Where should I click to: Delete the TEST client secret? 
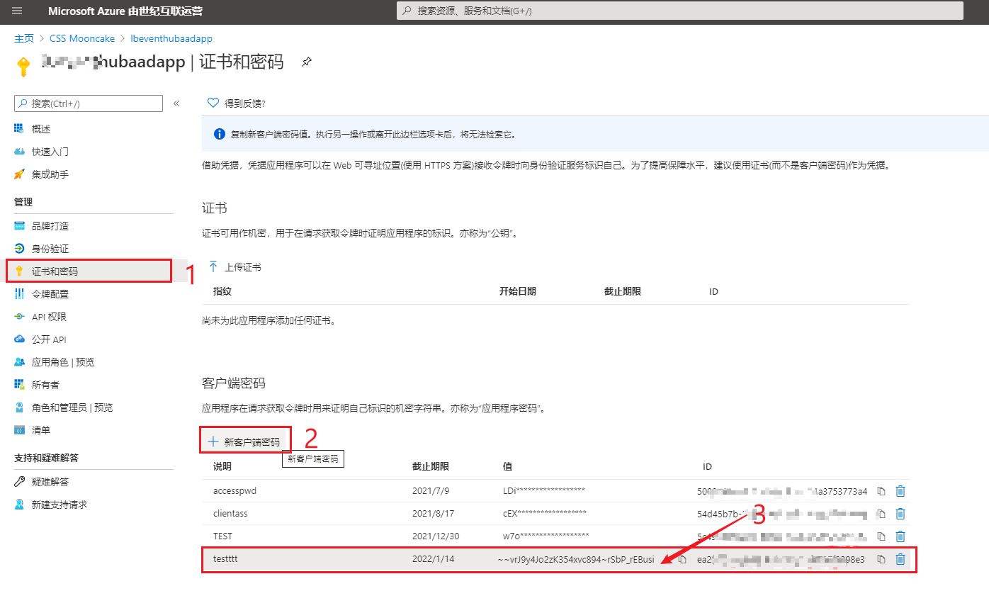click(x=900, y=536)
